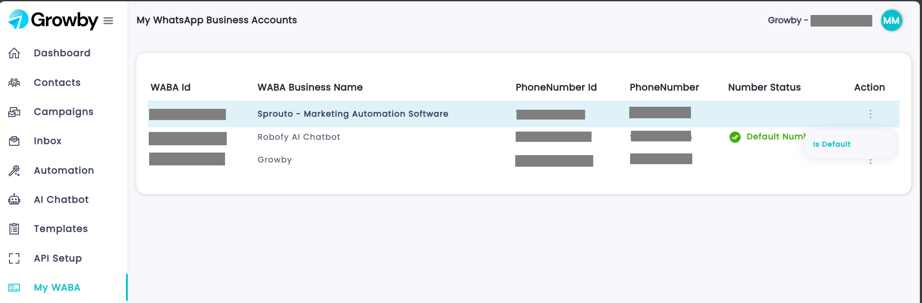The width and height of the screenshot is (922, 303).
Task: Select Sprouto - Marketing Automation Software row
Action: click(523, 114)
